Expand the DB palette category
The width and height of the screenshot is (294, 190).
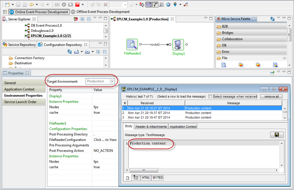252,45
